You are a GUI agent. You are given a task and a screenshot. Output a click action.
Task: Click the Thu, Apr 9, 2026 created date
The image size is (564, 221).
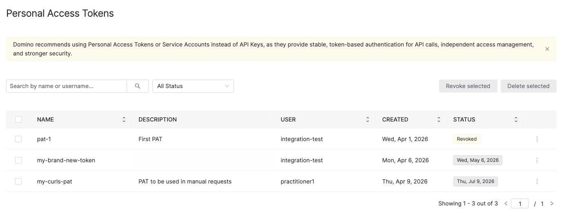pos(405,181)
